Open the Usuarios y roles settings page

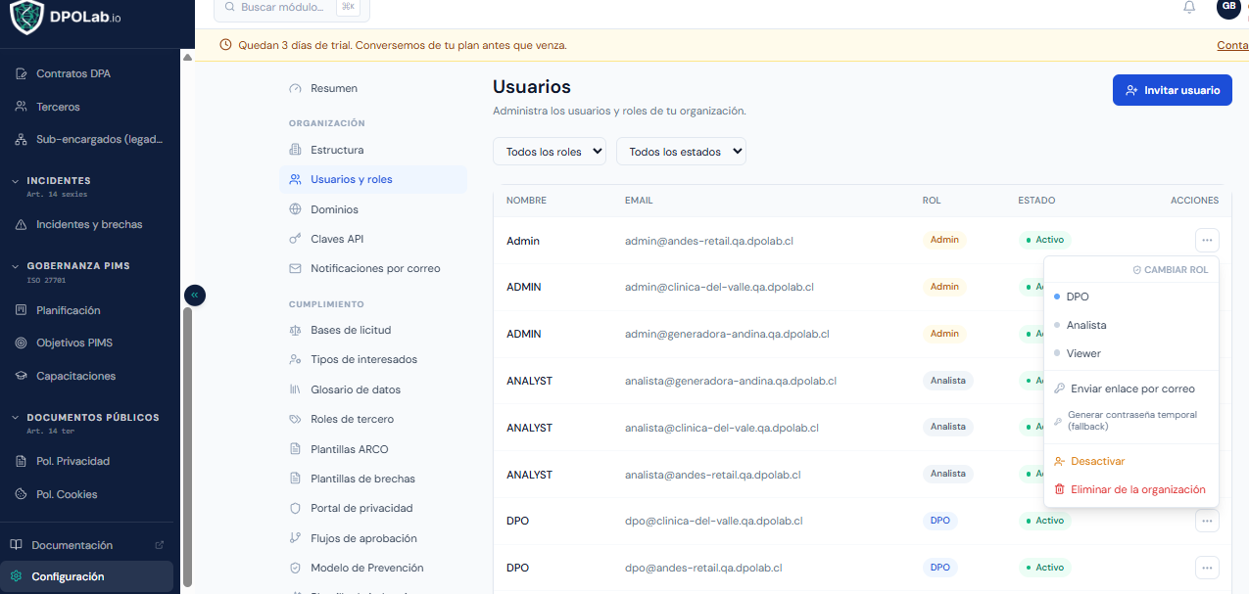pyautogui.click(x=373, y=180)
